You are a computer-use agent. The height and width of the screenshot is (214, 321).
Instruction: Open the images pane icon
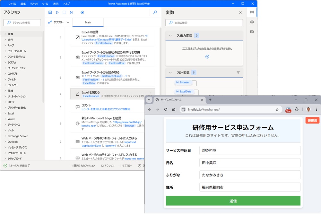(252, 32)
